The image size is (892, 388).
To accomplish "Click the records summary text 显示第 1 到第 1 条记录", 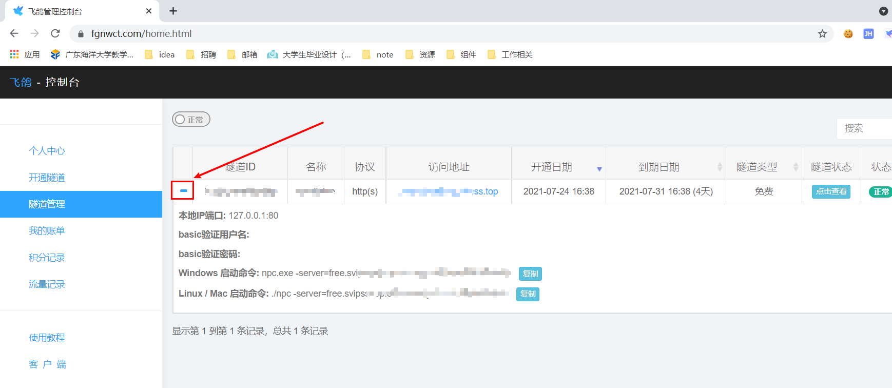I will pyautogui.click(x=250, y=331).
